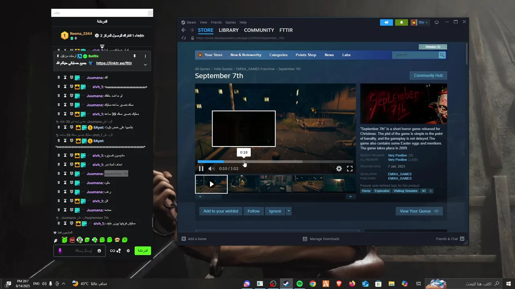Switch to the LIBRARY tab
Screen dimensions: 515x289
pyautogui.click(x=229, y=30)
